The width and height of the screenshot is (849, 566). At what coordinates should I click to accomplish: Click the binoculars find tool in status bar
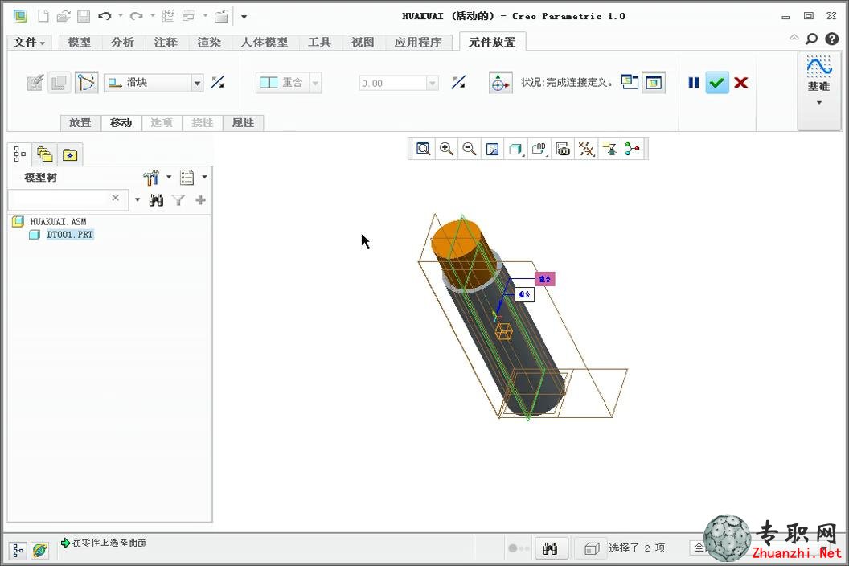click(551, 548)
